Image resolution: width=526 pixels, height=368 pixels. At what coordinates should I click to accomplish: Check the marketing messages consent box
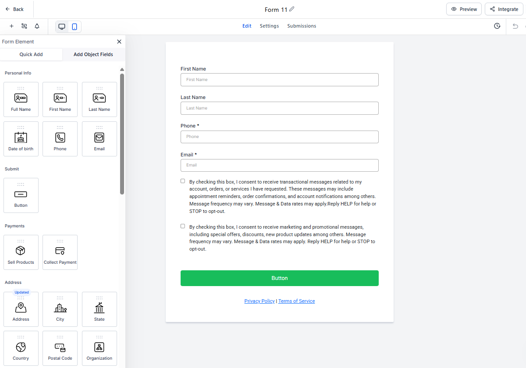[x=183, y=226]
